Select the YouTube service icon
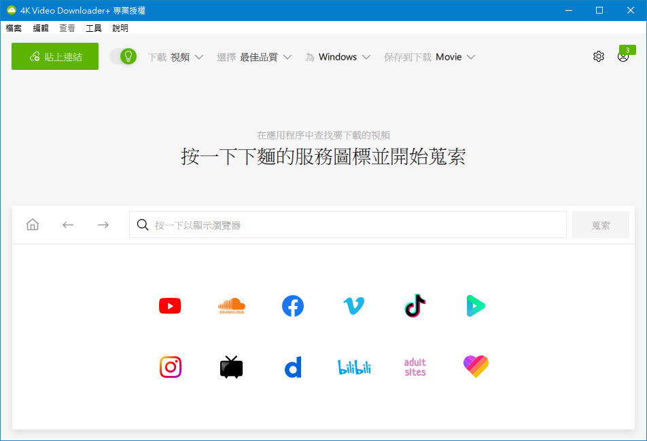This screenshot has height=441, width=647. 169,305
